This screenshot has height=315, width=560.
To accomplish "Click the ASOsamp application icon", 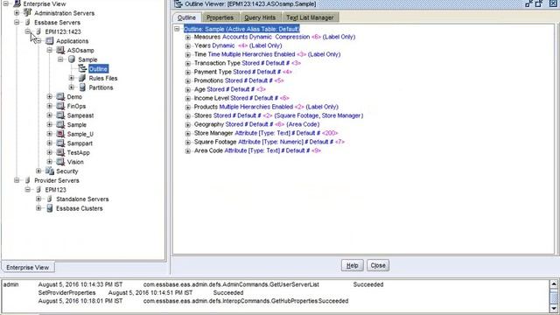I will [60, 50].
